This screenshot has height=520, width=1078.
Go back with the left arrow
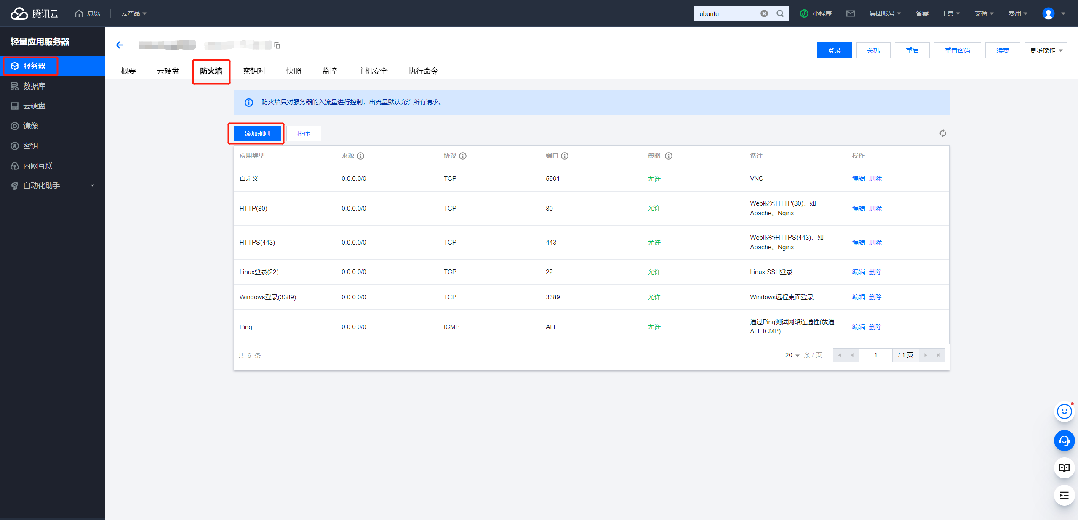120,45
